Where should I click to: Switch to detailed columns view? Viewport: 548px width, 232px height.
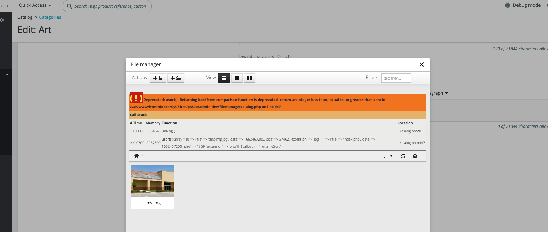click(x=249, y=78)
